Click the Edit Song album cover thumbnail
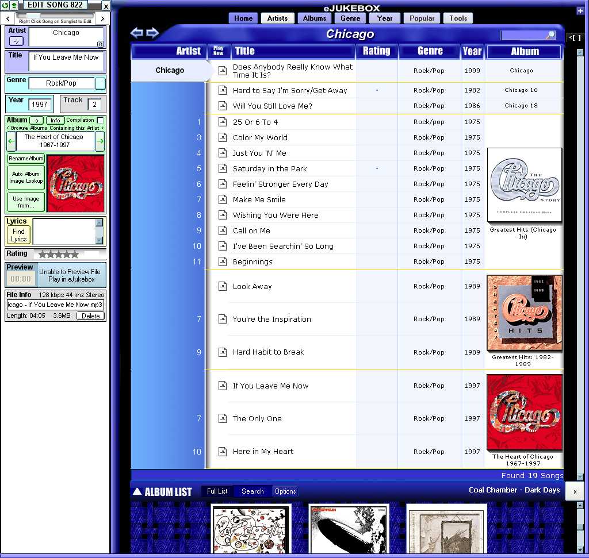Image resolution: width=589 pixels, height=558 pixels. pos(75,184)
